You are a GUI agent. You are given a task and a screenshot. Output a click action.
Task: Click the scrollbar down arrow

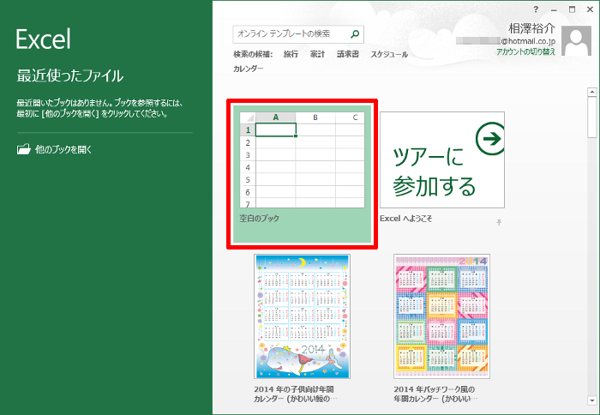click(x=592, y=400)
